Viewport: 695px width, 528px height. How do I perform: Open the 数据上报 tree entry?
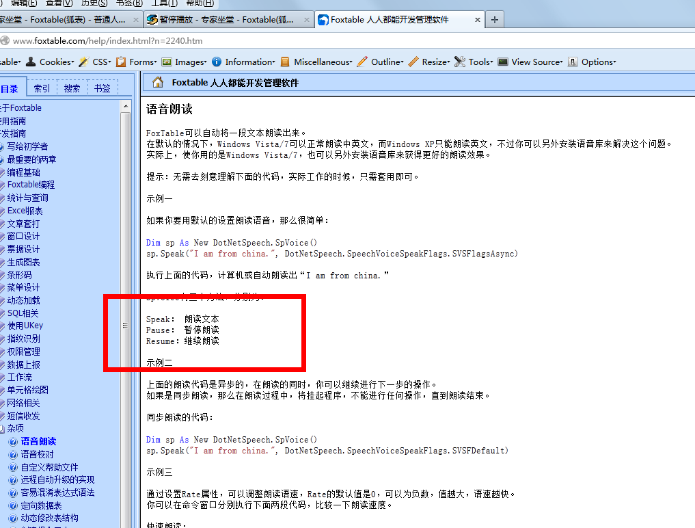23,365
